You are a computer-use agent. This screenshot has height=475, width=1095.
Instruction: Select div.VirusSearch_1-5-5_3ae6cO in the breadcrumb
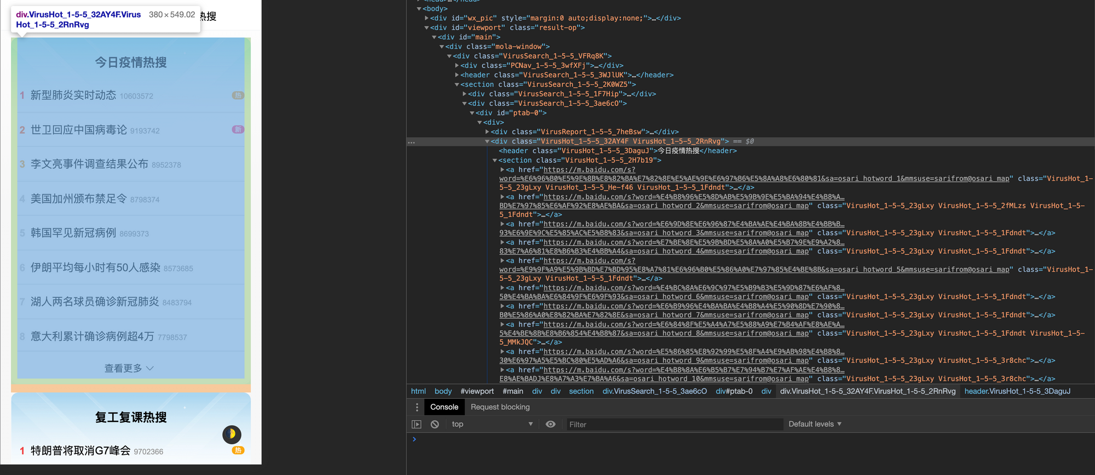tap(655, 391)
